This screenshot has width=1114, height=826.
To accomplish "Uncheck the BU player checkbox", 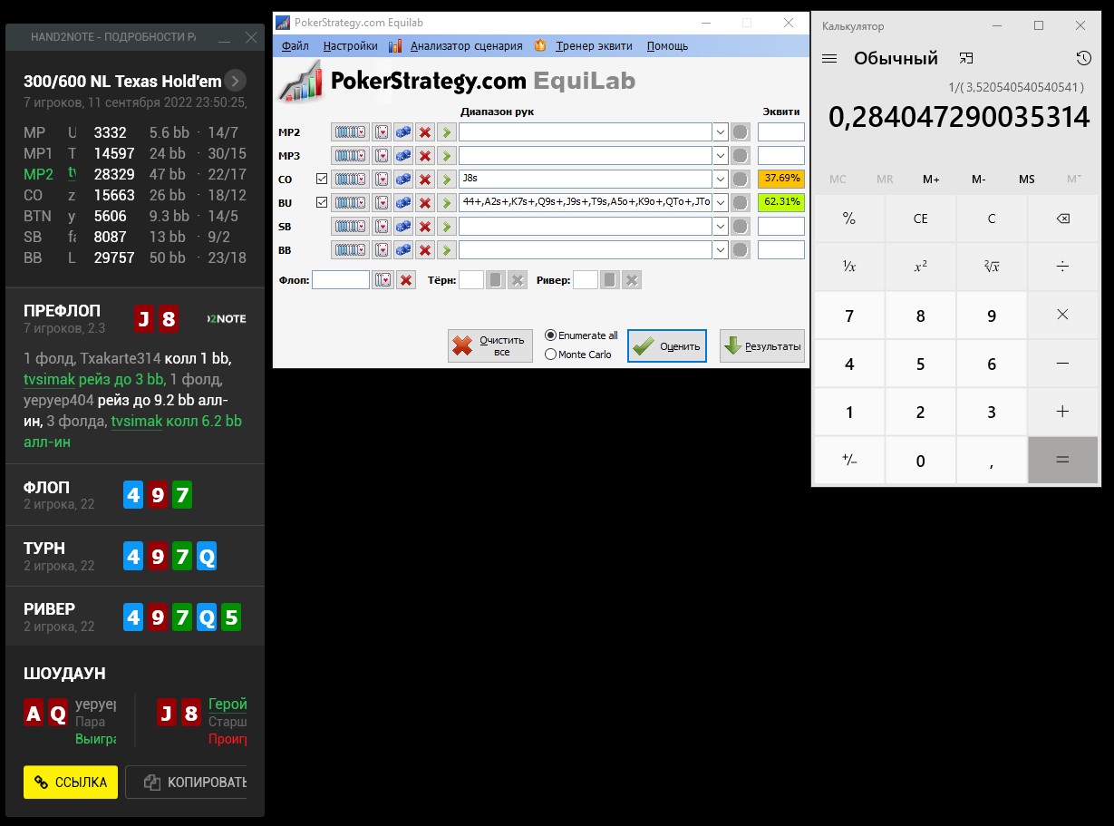I will click(x=322, y=202).
